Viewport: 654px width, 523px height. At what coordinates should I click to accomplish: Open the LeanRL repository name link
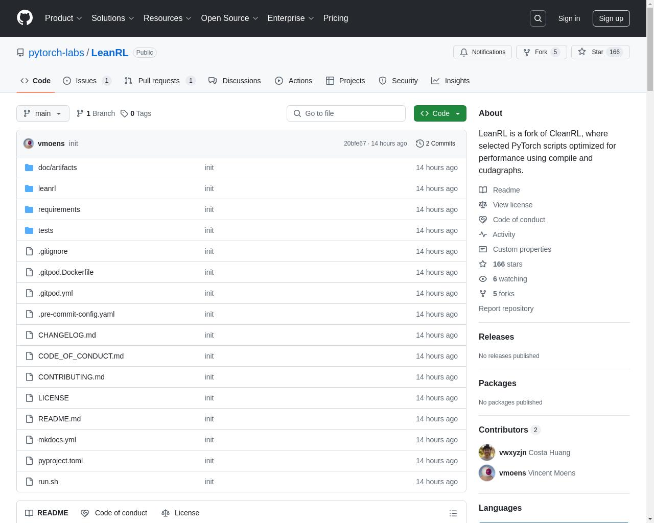pos(110,53)
